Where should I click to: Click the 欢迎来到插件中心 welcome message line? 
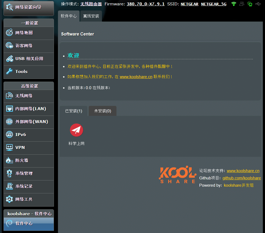click(120, 67)
